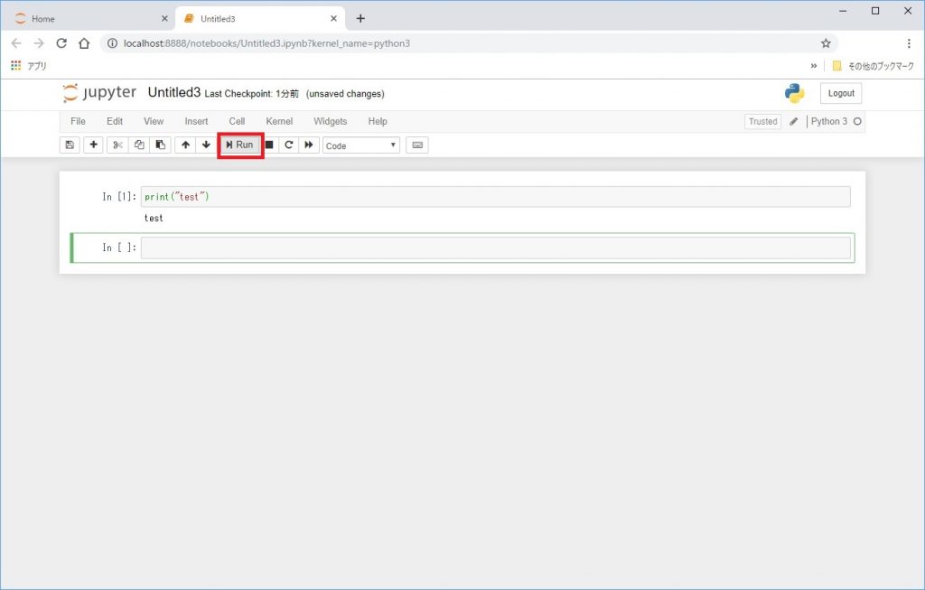Click the unsaved changes status text
This screenshot has height=590, width=925.
point(345,94)
